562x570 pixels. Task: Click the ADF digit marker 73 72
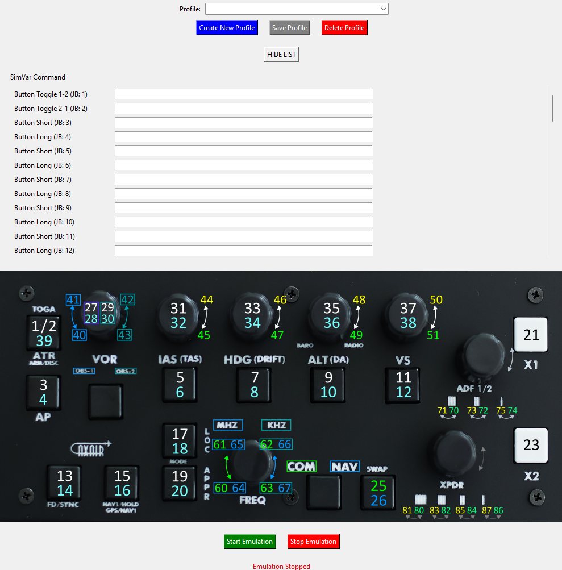(x=477, y=410)
